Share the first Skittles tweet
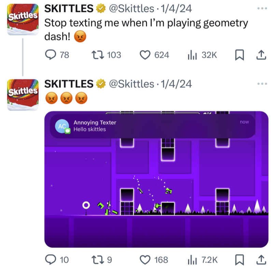 tap(261, 55)
